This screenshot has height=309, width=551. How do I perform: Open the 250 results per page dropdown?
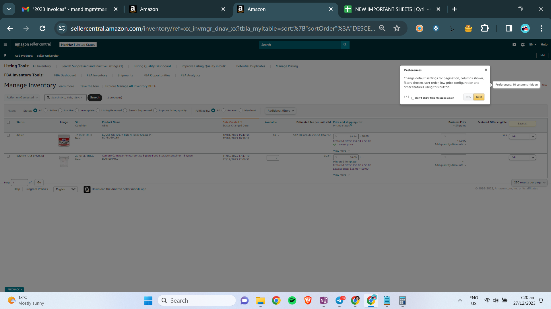click(529, 183)
